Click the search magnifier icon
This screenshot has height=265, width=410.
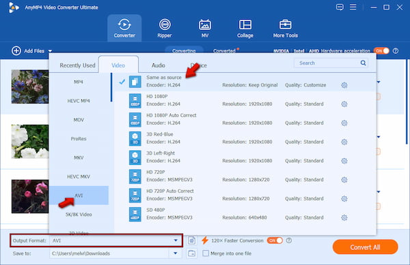[363, 63]
